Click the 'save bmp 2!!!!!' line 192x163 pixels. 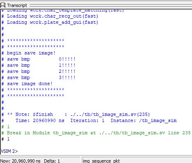click(x=39, y=71)
